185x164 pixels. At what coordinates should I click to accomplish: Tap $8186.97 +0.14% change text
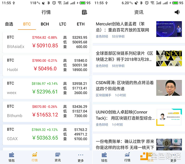(45, 84)
